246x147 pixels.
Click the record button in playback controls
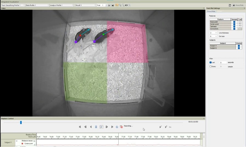point(121,127)
